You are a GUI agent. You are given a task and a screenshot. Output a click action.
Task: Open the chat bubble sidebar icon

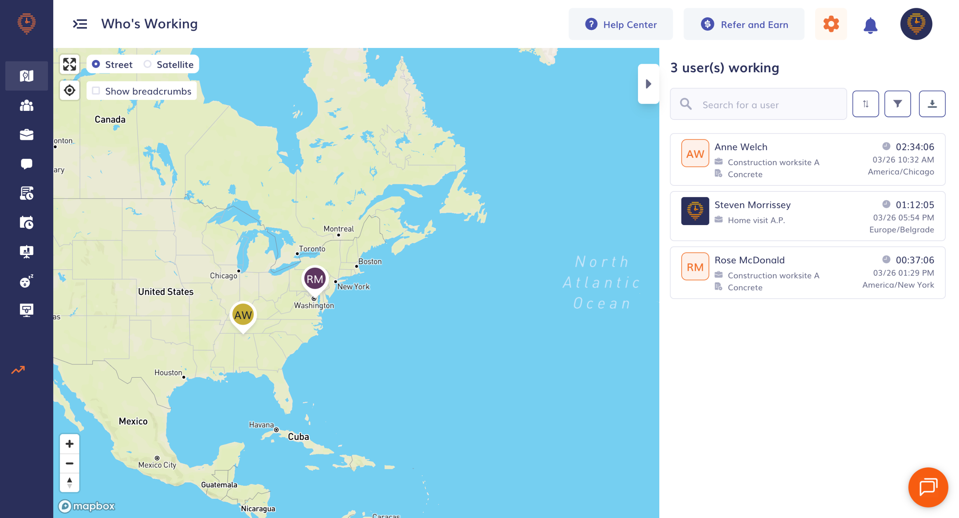pyautogui.click(x=26, y=164)
